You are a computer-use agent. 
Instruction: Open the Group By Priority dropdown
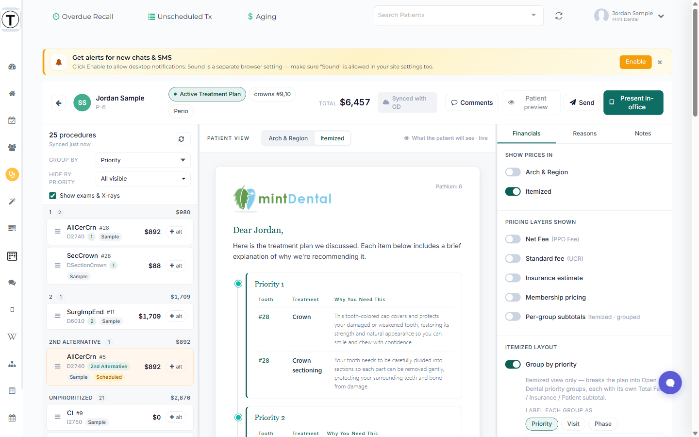point(143,160)
